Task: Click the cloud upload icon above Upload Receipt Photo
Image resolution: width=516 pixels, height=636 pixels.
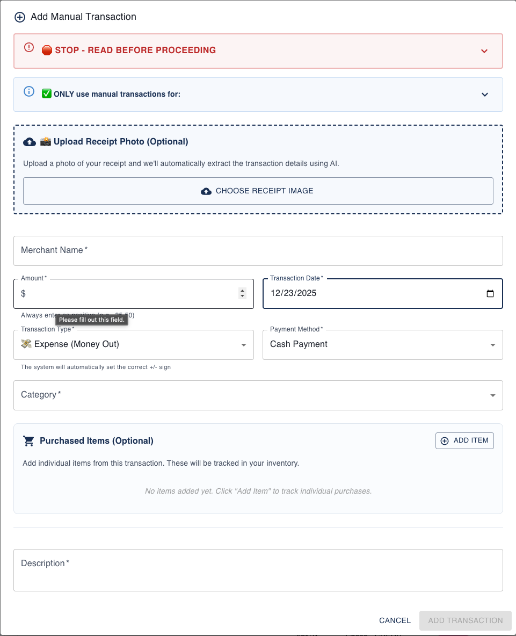Action: coord(31,141)
